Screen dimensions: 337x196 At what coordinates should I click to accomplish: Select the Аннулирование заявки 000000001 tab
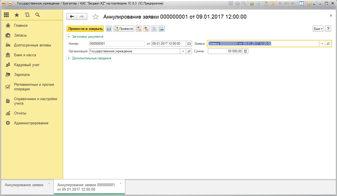point(86,187)
